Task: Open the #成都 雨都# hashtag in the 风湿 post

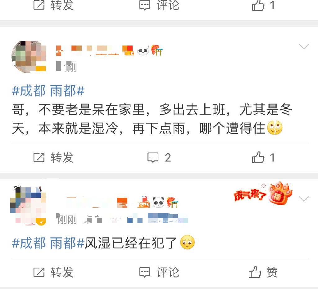Action: 48,243
